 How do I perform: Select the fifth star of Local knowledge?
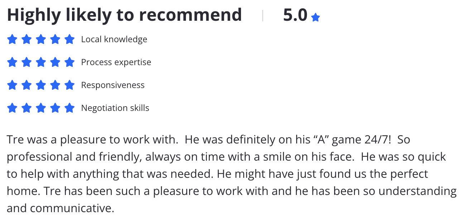69,39
